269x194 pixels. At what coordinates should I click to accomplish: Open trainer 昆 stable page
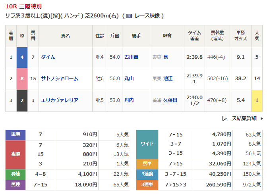(x=166, y=57)
